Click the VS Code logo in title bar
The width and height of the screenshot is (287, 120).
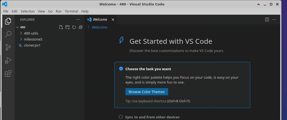(x=5, y=4)
